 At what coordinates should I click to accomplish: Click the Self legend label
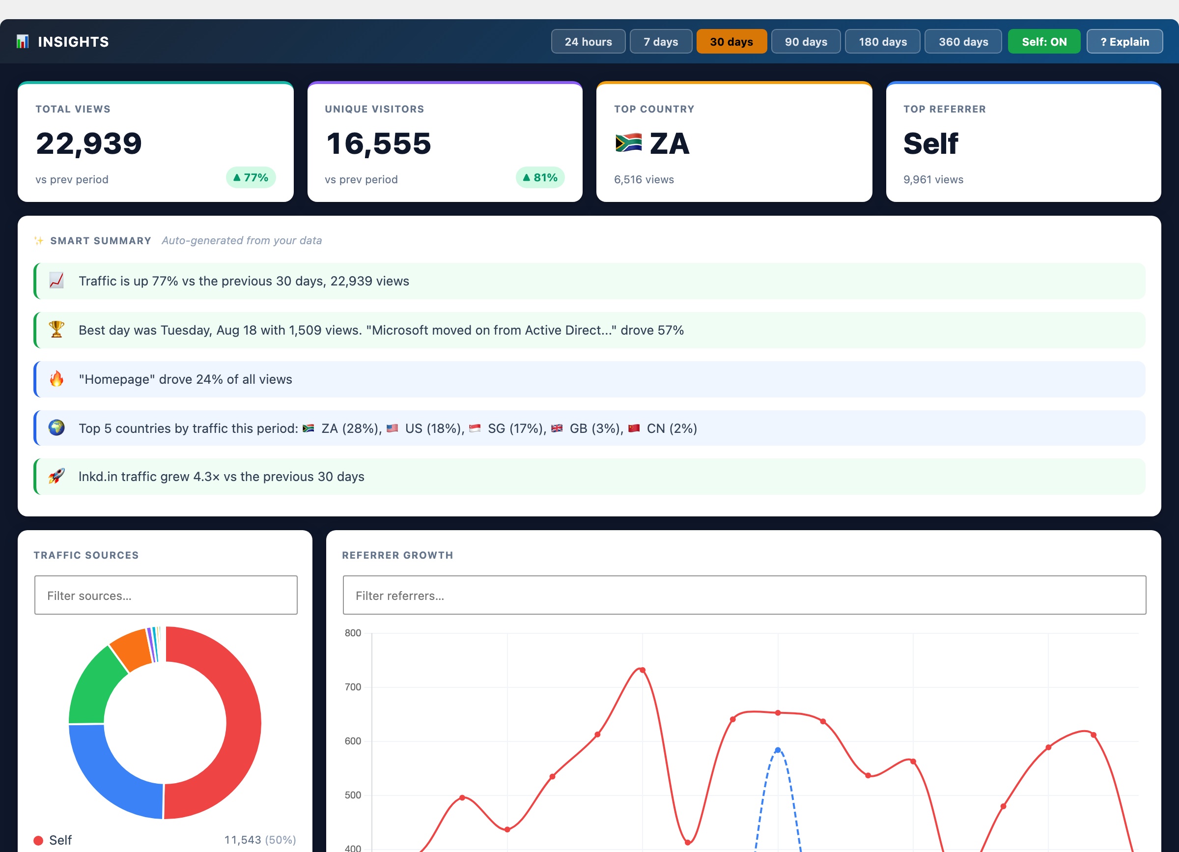60,840
